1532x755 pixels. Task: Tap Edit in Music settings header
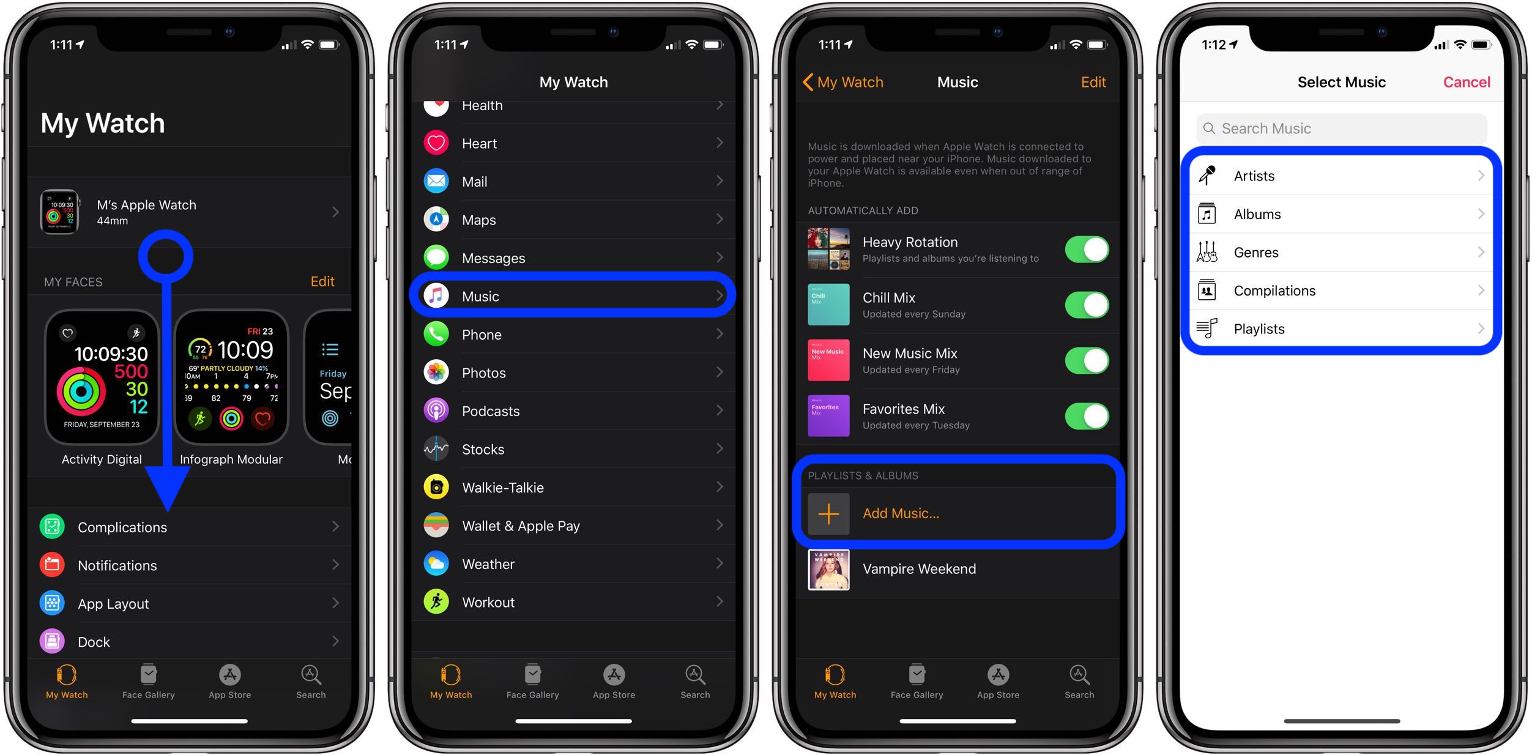click(x=1095, y=81)
